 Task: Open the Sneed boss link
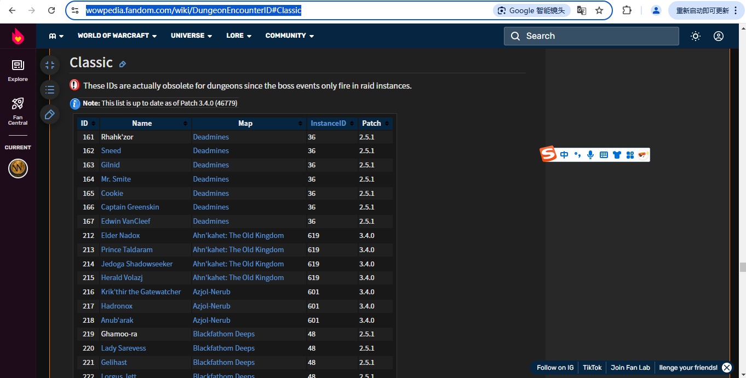point(111,151)
